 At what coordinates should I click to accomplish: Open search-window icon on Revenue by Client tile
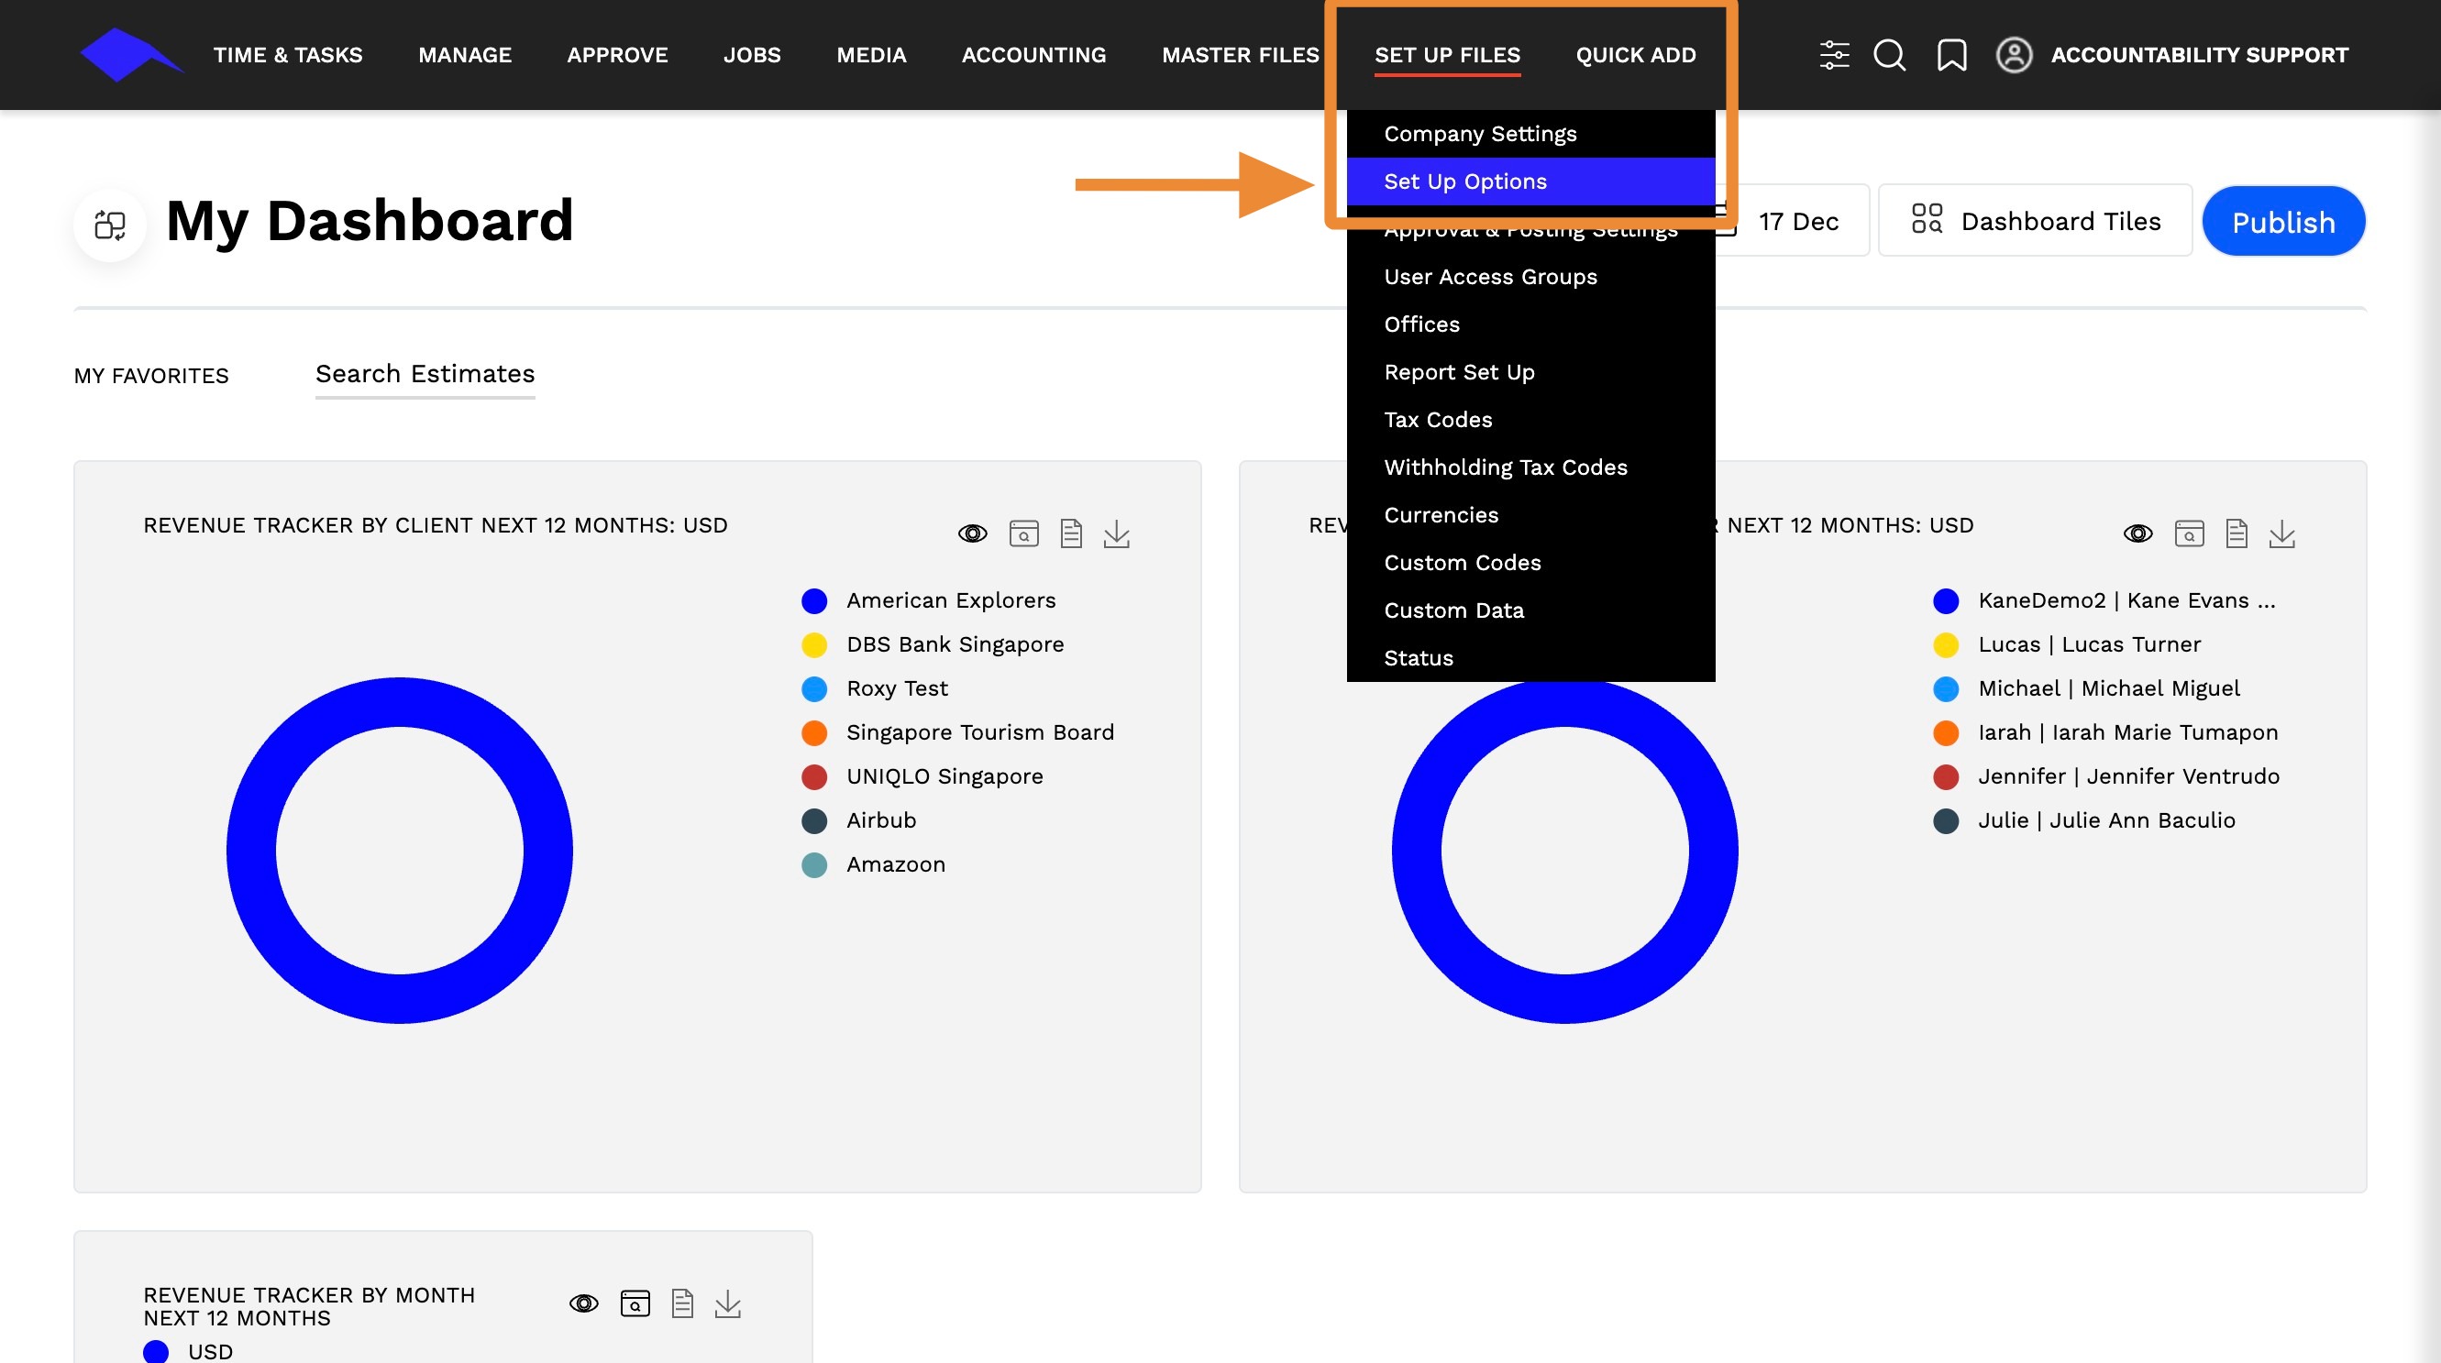1023,533
